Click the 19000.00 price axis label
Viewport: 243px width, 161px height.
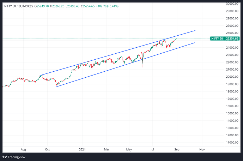[x=232, y=84]
